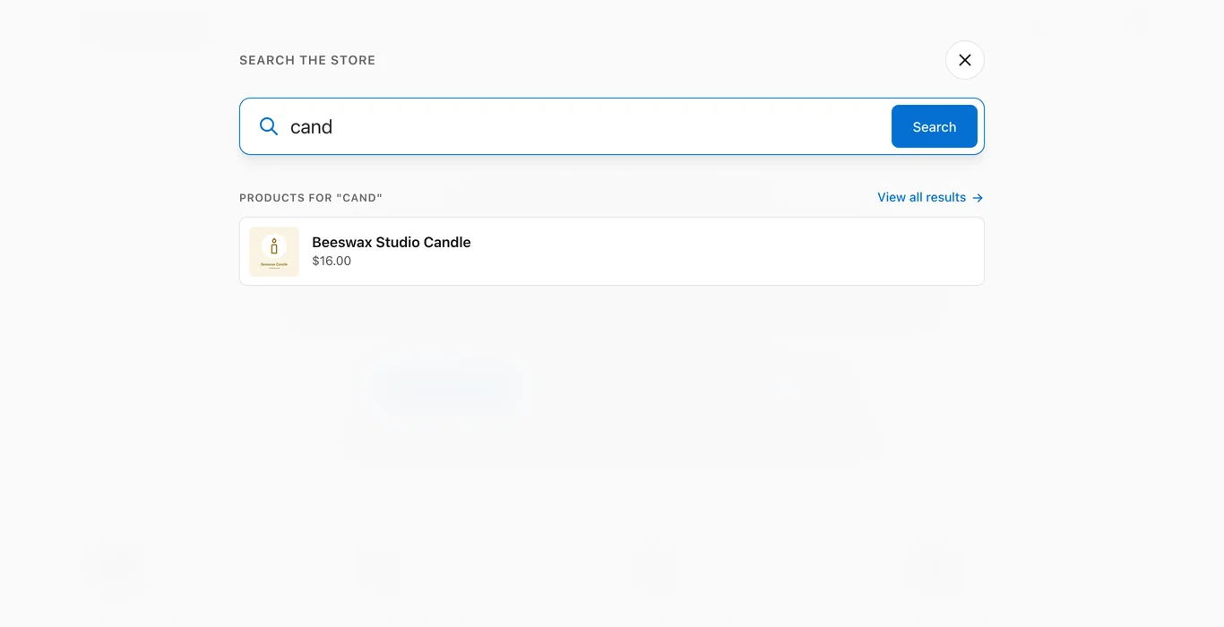Image resolution: width=1224 pixels, height=627 pixels.
Task: Click the "Search the store" heading
Action: click(x=307, y=60)
